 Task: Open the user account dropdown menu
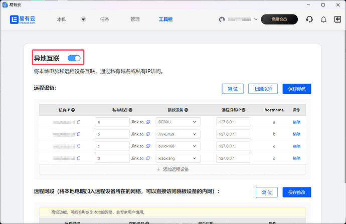tap(256, 20)
